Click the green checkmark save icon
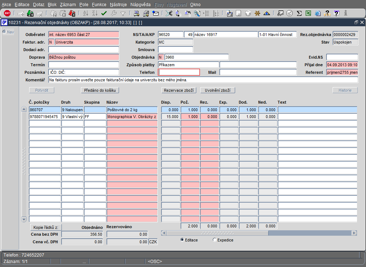This screenshot has height=267, width=366. (104, 13)
